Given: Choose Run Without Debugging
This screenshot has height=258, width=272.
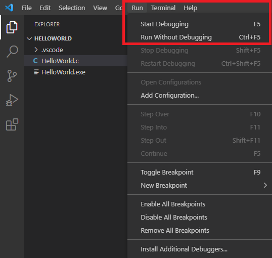Looking at the screenshot, I should tap(200, 37).
